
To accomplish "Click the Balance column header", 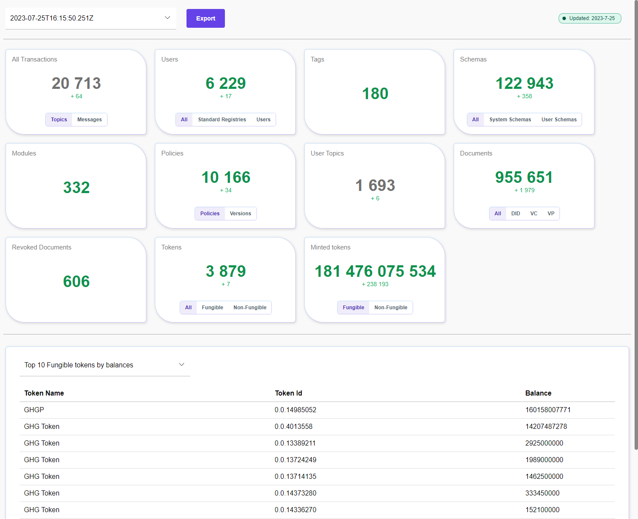I will (538, 393).
